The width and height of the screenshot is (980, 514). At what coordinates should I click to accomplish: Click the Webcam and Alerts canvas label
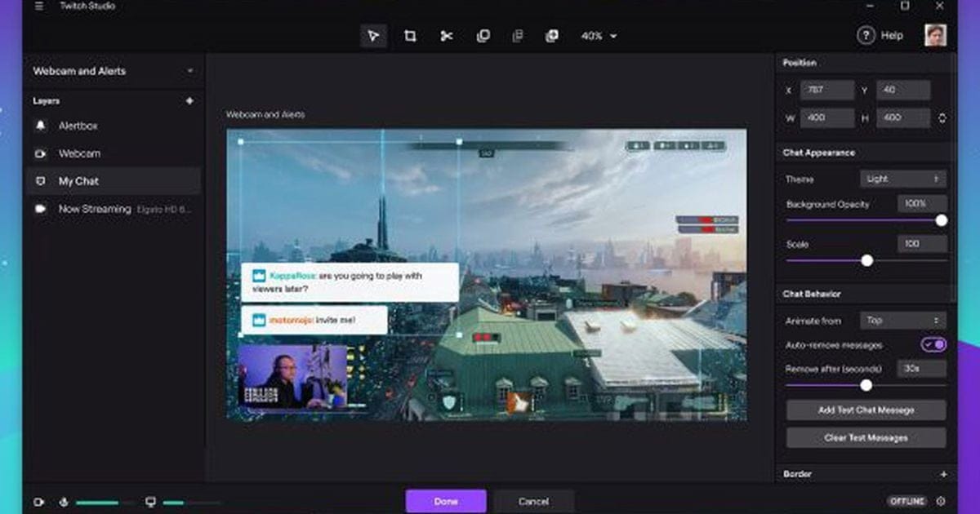click(x=265, y=115)
